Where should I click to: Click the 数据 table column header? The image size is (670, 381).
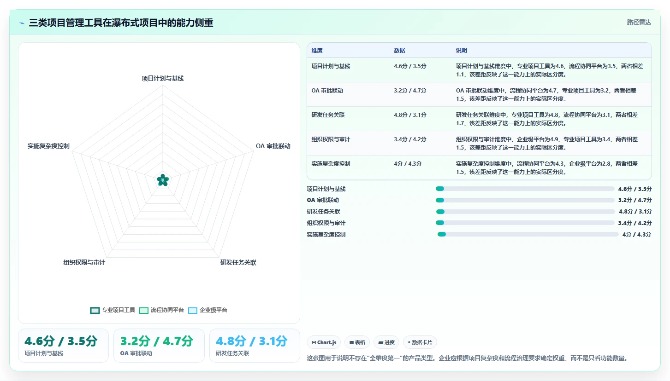click(x=400, y=50)
